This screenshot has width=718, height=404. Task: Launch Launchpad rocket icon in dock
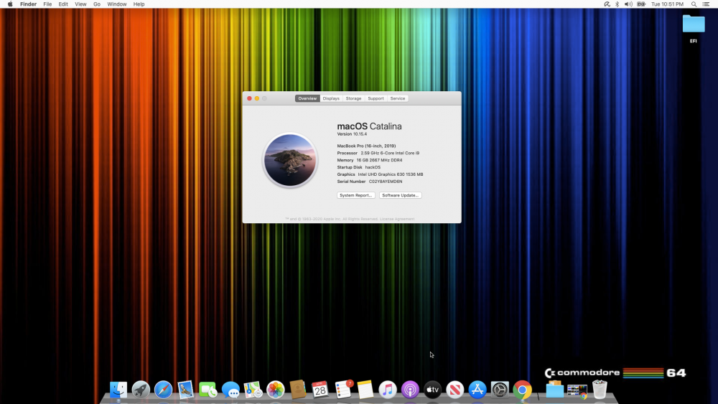(x=141, y=390)
